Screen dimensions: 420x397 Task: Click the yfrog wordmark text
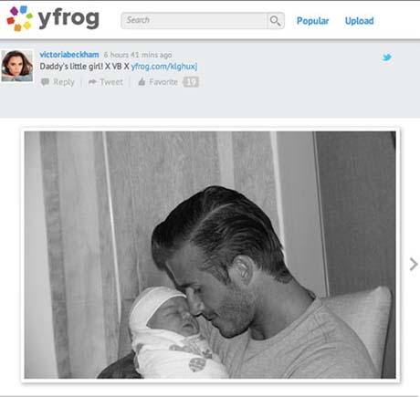pos(68,19)
